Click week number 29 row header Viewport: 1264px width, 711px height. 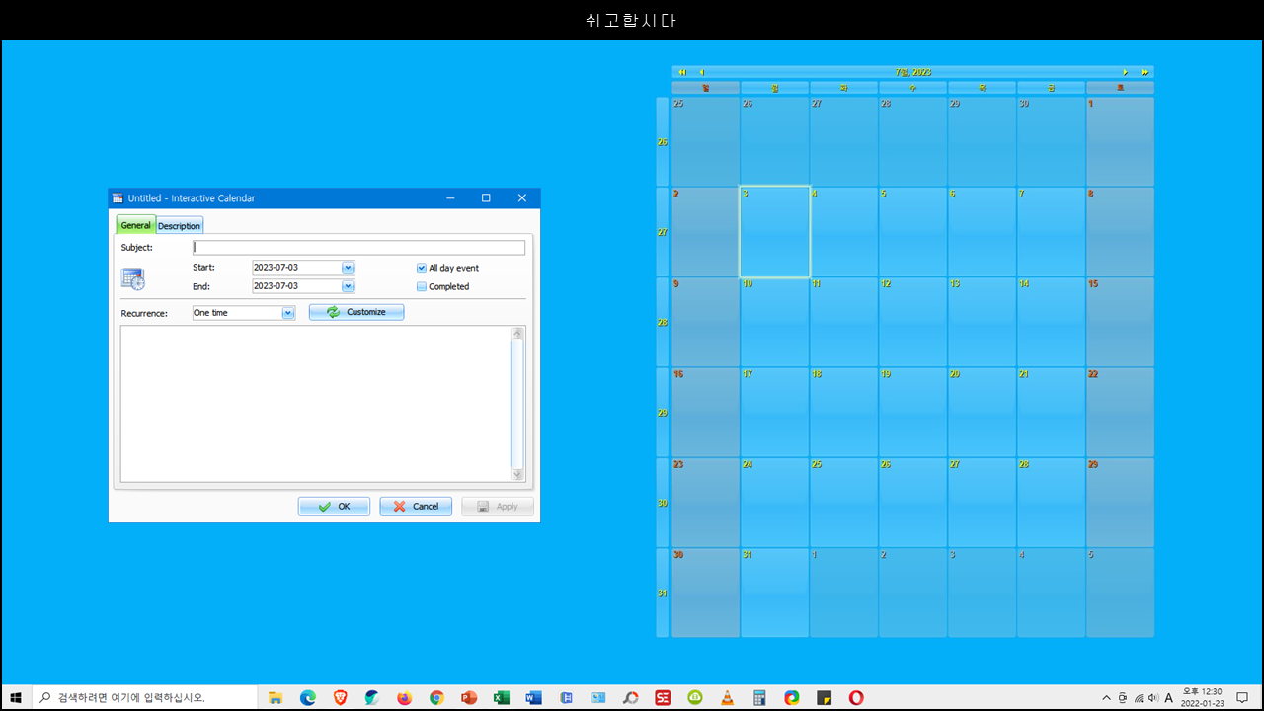coord(663,412)
